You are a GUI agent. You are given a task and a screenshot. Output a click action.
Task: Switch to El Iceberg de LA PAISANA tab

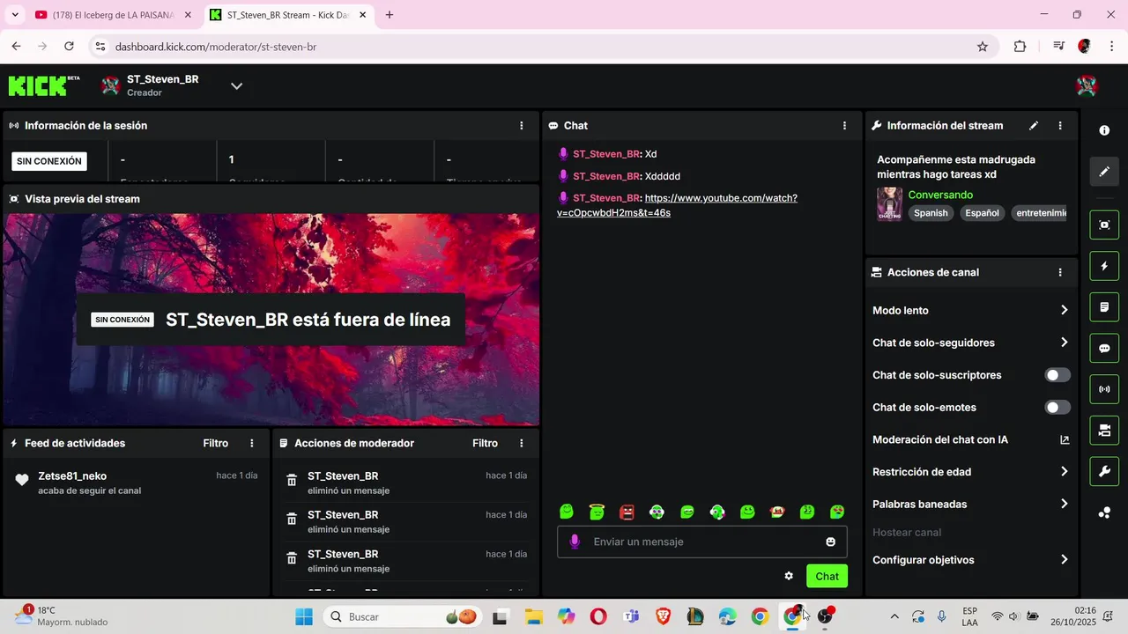click(x=113, y=15)
